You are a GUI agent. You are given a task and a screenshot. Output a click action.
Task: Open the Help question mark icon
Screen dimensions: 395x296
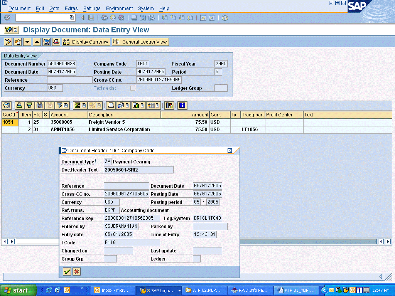225,18
